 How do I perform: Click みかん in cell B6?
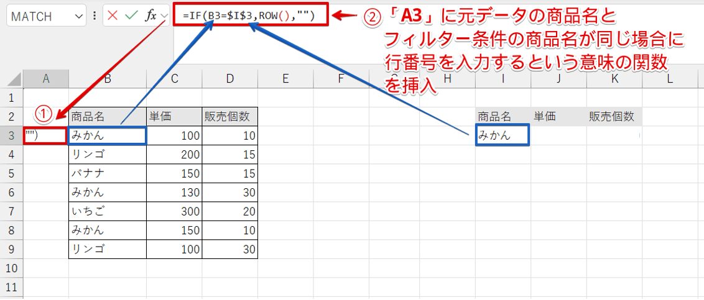point(108,193)
